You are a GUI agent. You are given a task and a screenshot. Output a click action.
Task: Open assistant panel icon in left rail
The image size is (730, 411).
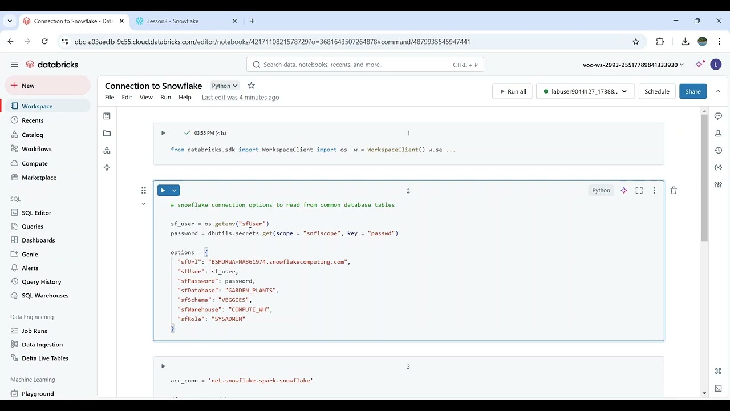tap(107, 167)
